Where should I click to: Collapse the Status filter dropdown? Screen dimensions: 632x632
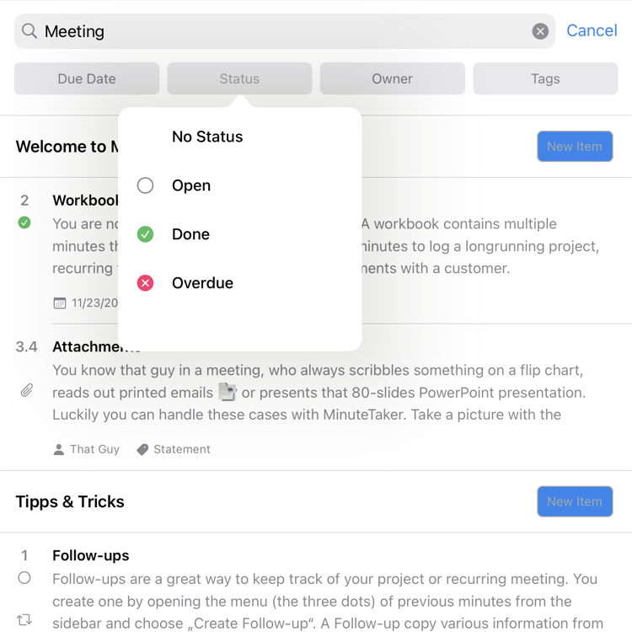(239, 78)
